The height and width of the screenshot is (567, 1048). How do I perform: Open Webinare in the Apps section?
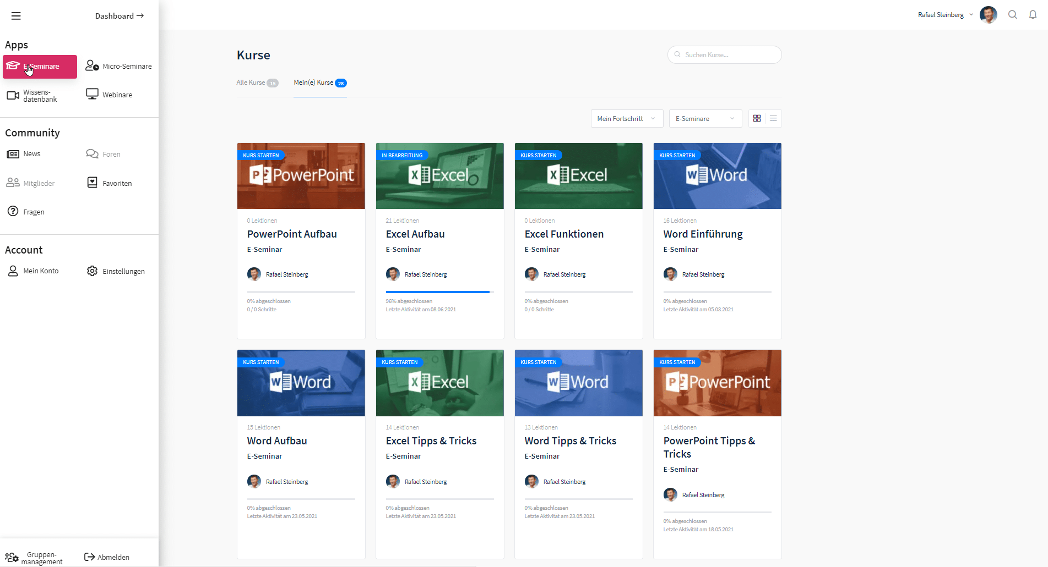click(109, 95)
